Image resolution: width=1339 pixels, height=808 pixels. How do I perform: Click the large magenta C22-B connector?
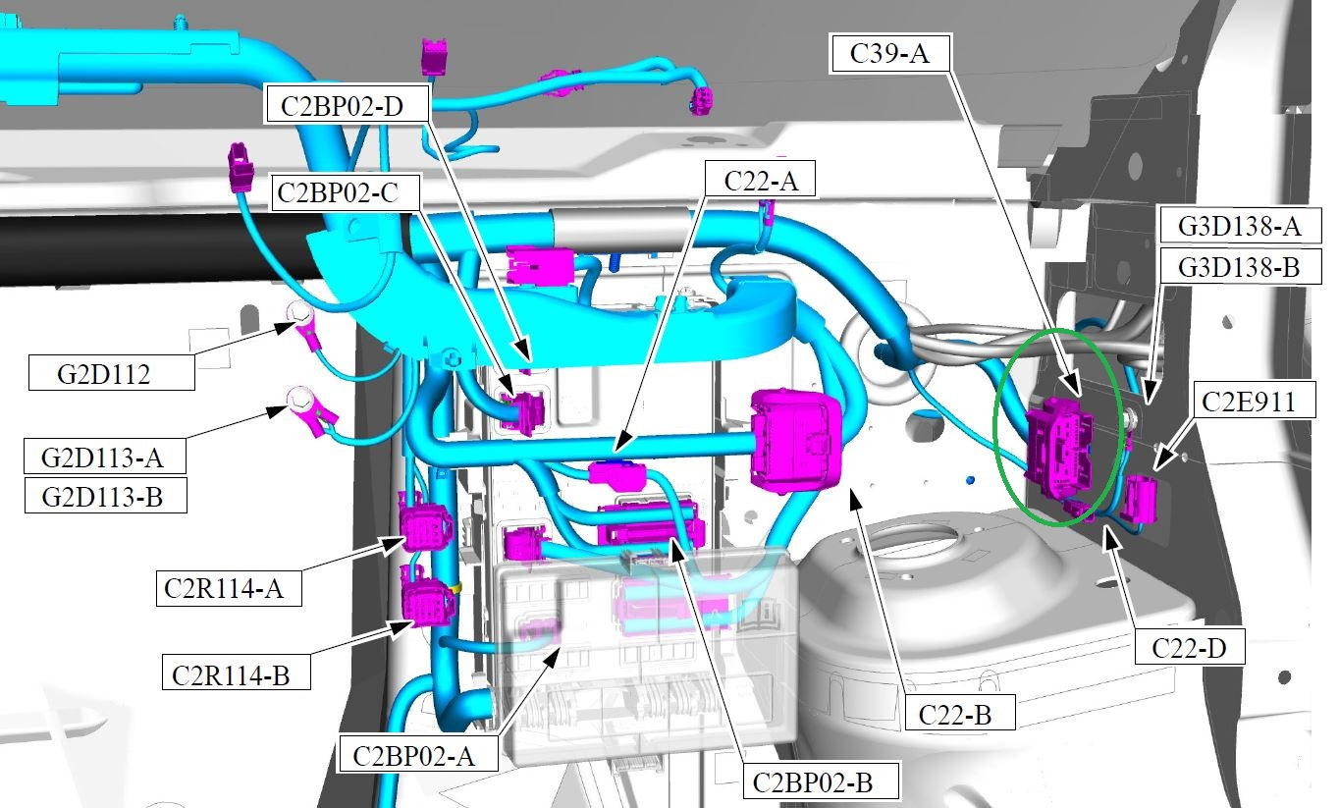point(797,438)
